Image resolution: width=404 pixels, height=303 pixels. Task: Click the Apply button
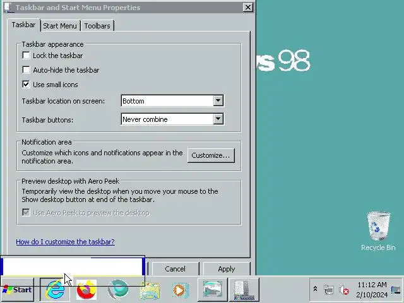[x=227, y=269]
